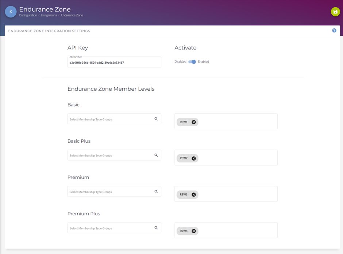The width and height of the screenshot is (343, 254).
Task: Open Integrations from the breadcrumb
Action: [x=48, y=15]
